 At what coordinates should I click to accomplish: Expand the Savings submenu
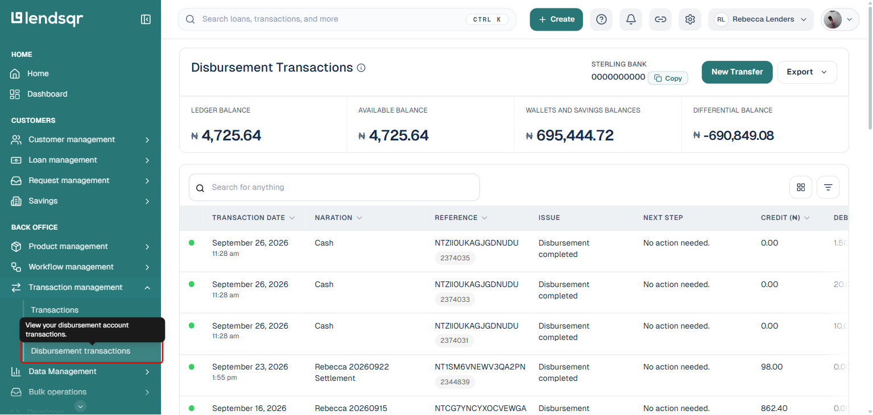(147, 201)
